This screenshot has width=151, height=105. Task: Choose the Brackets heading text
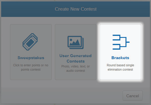(x=120, y=58)
